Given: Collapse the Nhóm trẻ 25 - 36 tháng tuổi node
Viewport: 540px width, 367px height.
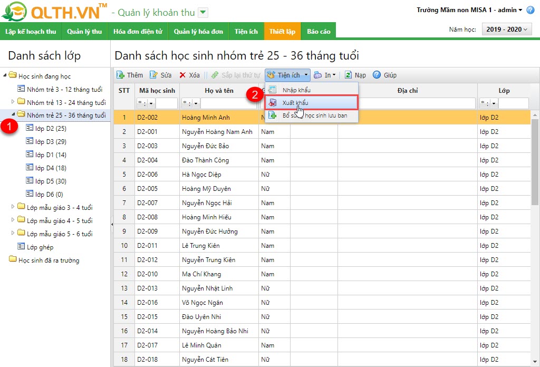Looking at the screenshot, I should pos(13,114).
